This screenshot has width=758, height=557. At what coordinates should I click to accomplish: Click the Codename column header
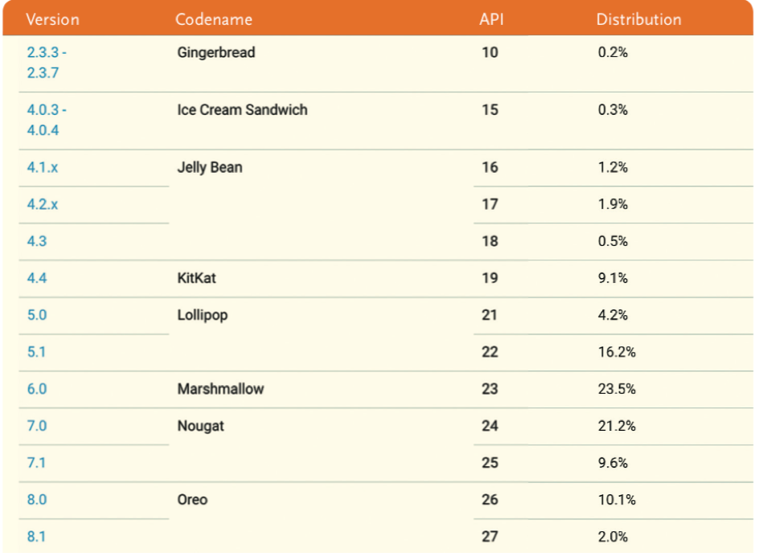click(214, 19)
